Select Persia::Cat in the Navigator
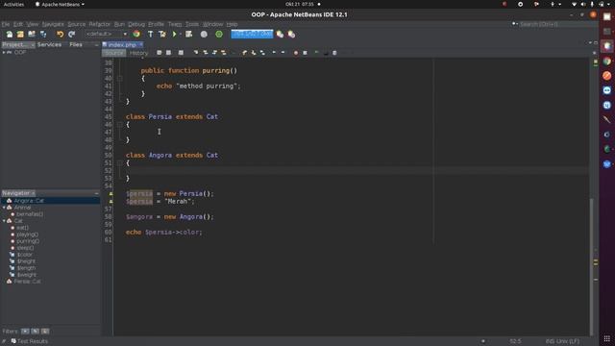Screen dimensions: 615x346 coord(27,282)
